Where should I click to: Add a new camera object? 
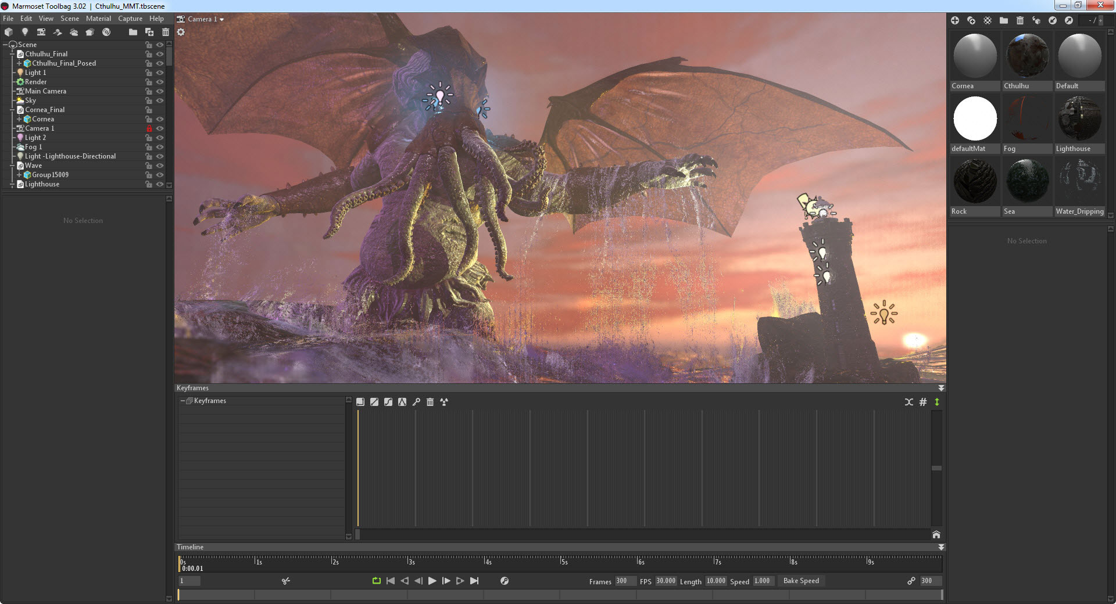pos(41,32)
